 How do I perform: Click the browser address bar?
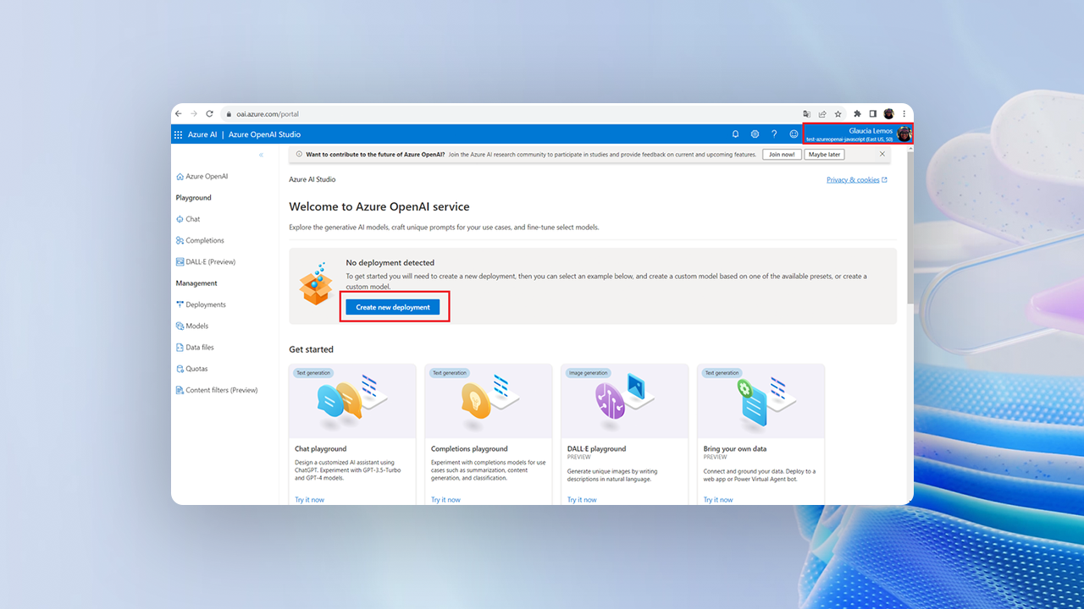pyautogui.click(x=508, y=114)
